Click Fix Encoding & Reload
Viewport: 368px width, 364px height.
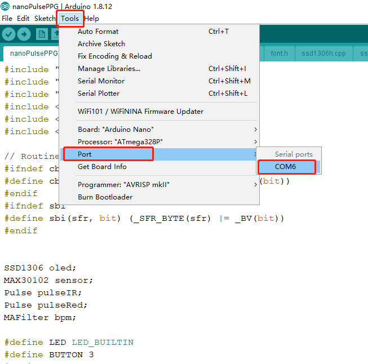pyautogui.click(x=114, y=56)
